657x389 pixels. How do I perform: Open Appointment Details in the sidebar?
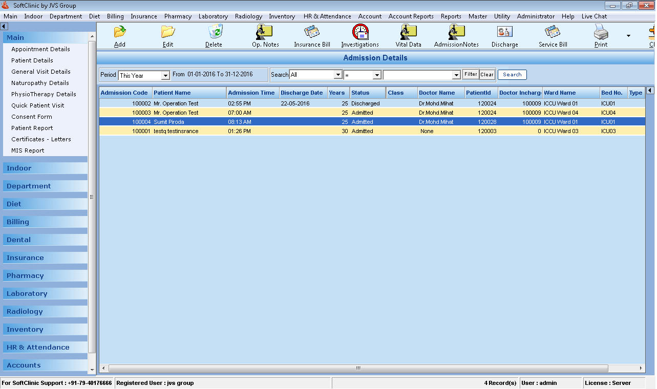[x=40, y=49]
